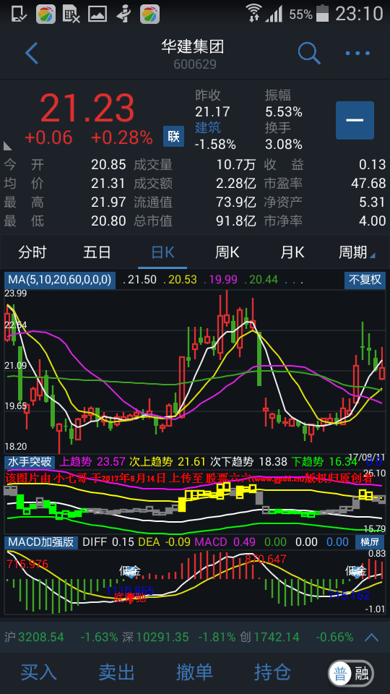Open the stock search magnifier
The image size is (390, 694).
click(308, 53)
